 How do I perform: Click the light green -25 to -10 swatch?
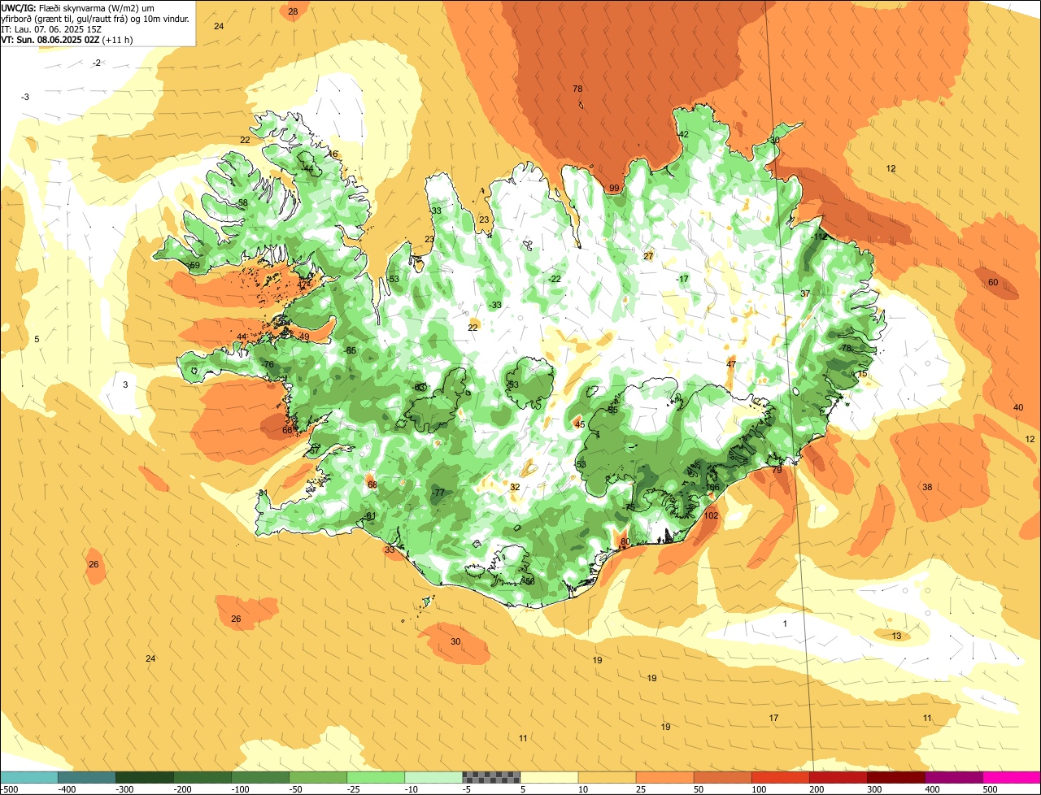pos(376,777)
